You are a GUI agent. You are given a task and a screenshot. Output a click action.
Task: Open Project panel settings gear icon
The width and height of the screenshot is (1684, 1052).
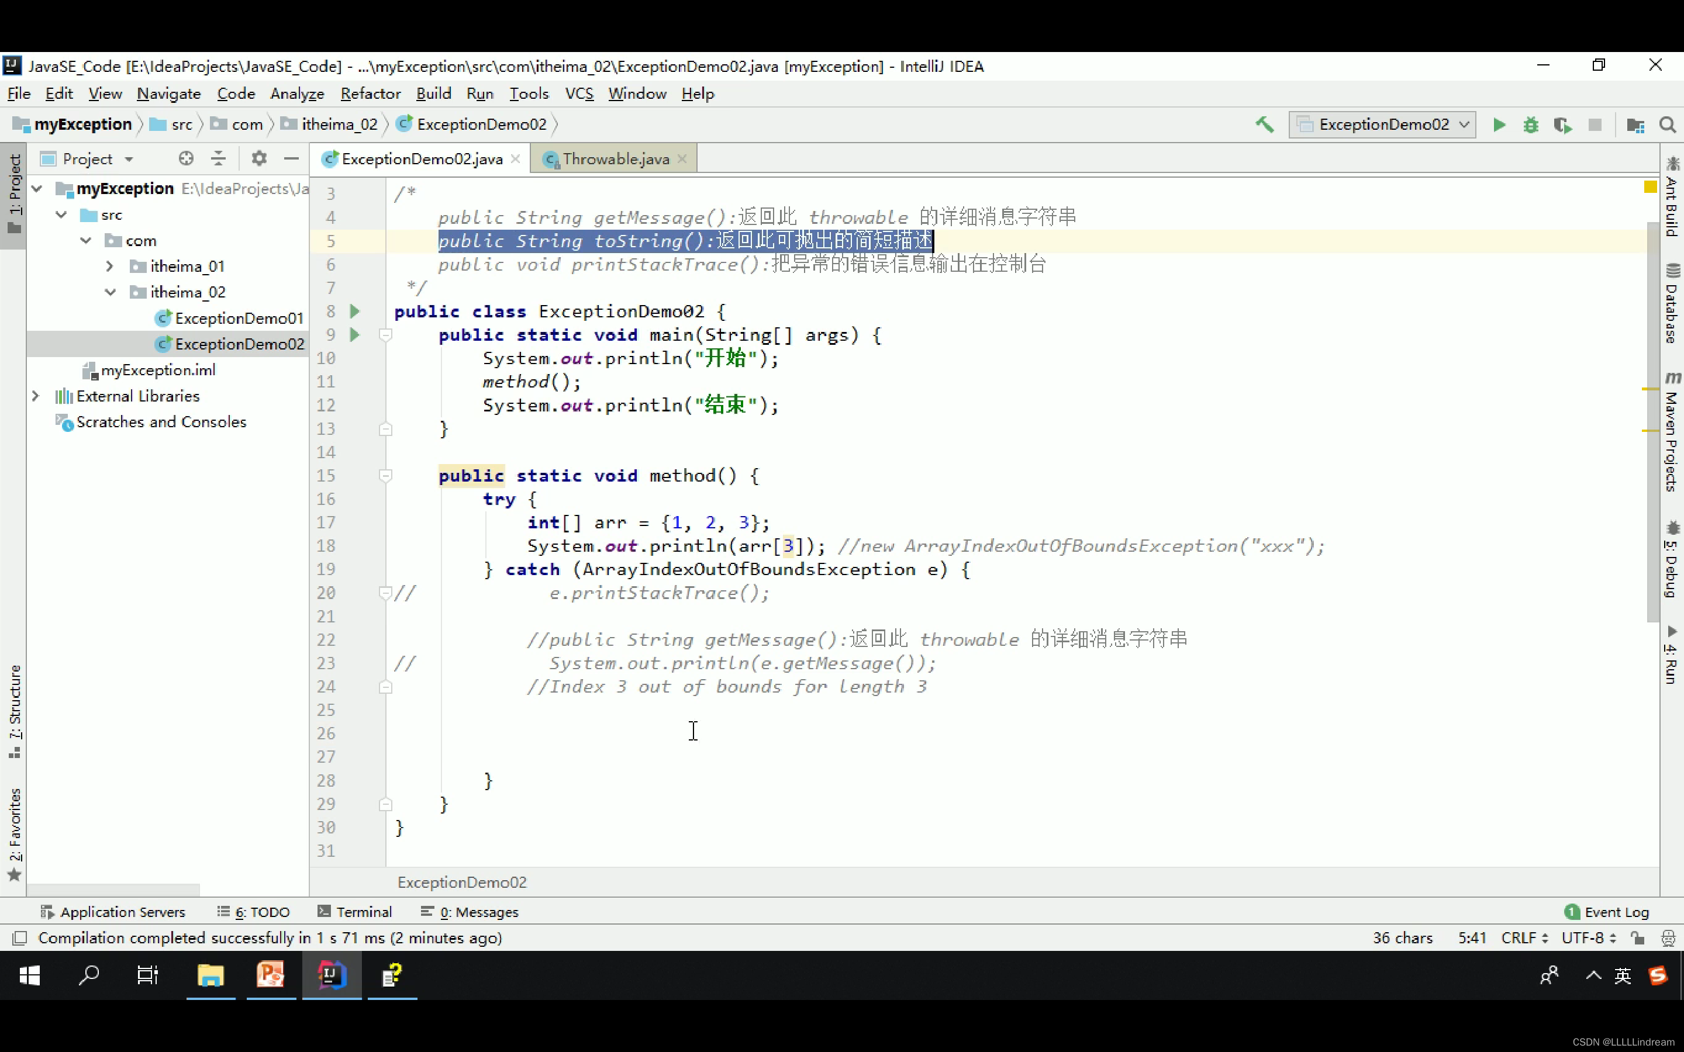point(259,158)
